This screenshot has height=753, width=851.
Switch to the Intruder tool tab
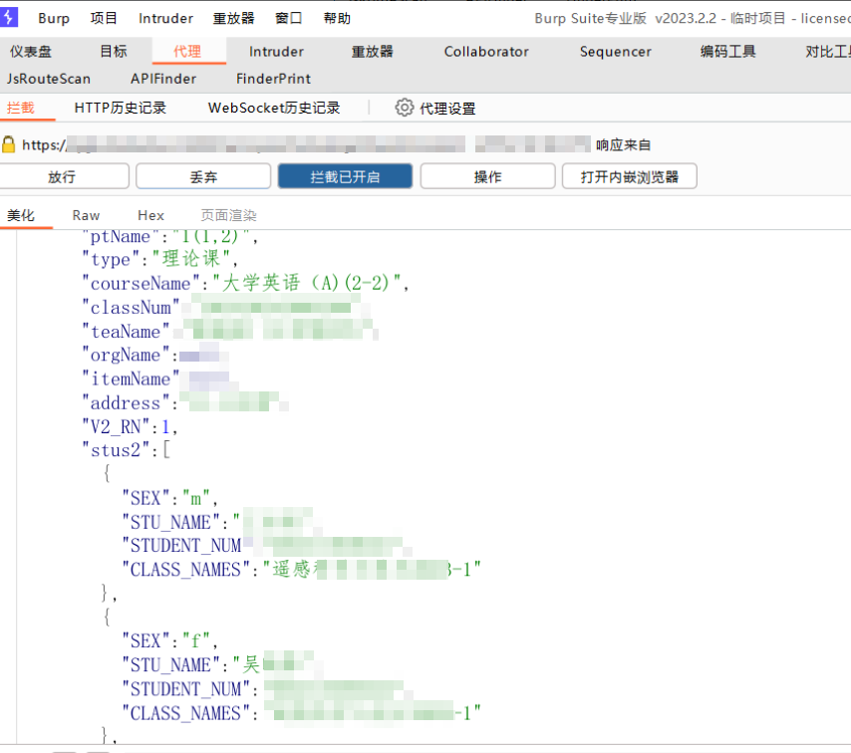[x=276, y=52]
